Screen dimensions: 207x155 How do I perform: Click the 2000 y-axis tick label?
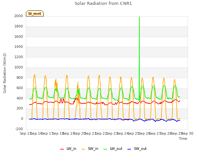click(19, 16)
